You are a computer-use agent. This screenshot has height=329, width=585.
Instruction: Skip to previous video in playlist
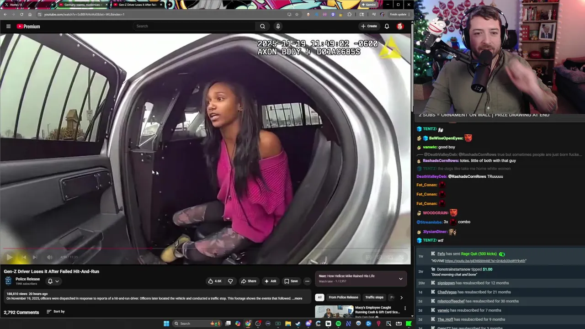click(24, 257)
